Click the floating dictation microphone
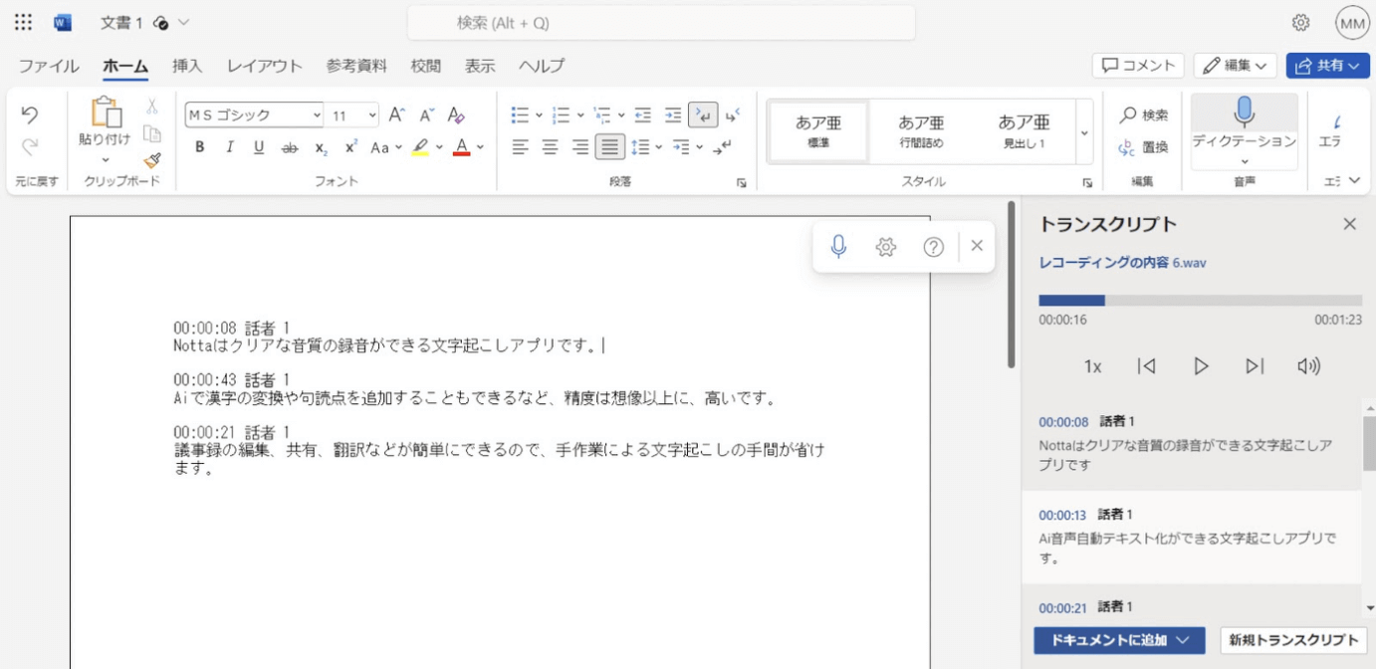Viewport: 1376px width, 669px height. pos(838,246)
